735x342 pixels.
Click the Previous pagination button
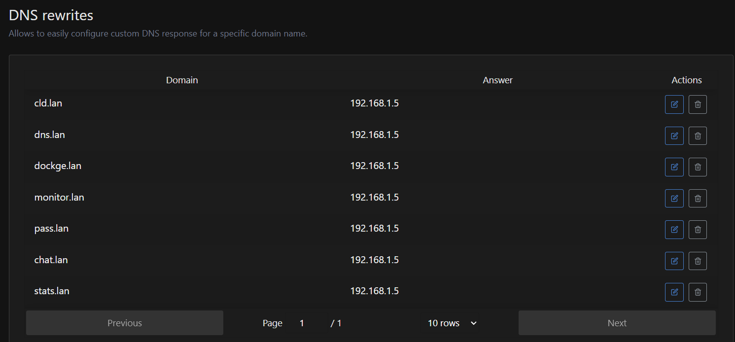124,323
